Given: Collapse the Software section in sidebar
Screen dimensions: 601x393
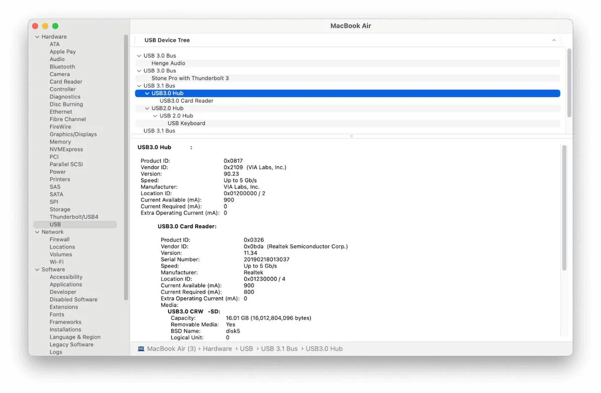Looking at the screenshot, I should point(37,270).
